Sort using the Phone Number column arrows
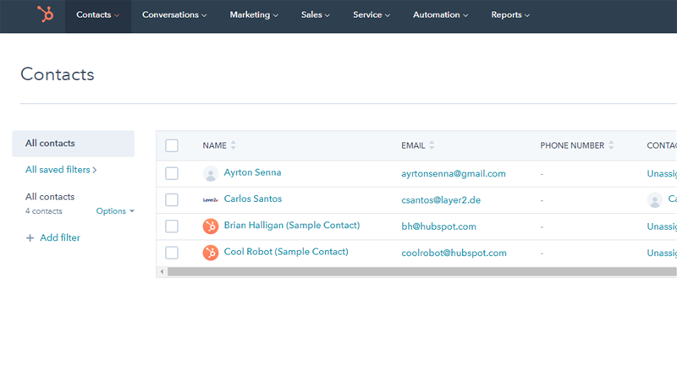The image size is (677, 370). tap(611, 145)
